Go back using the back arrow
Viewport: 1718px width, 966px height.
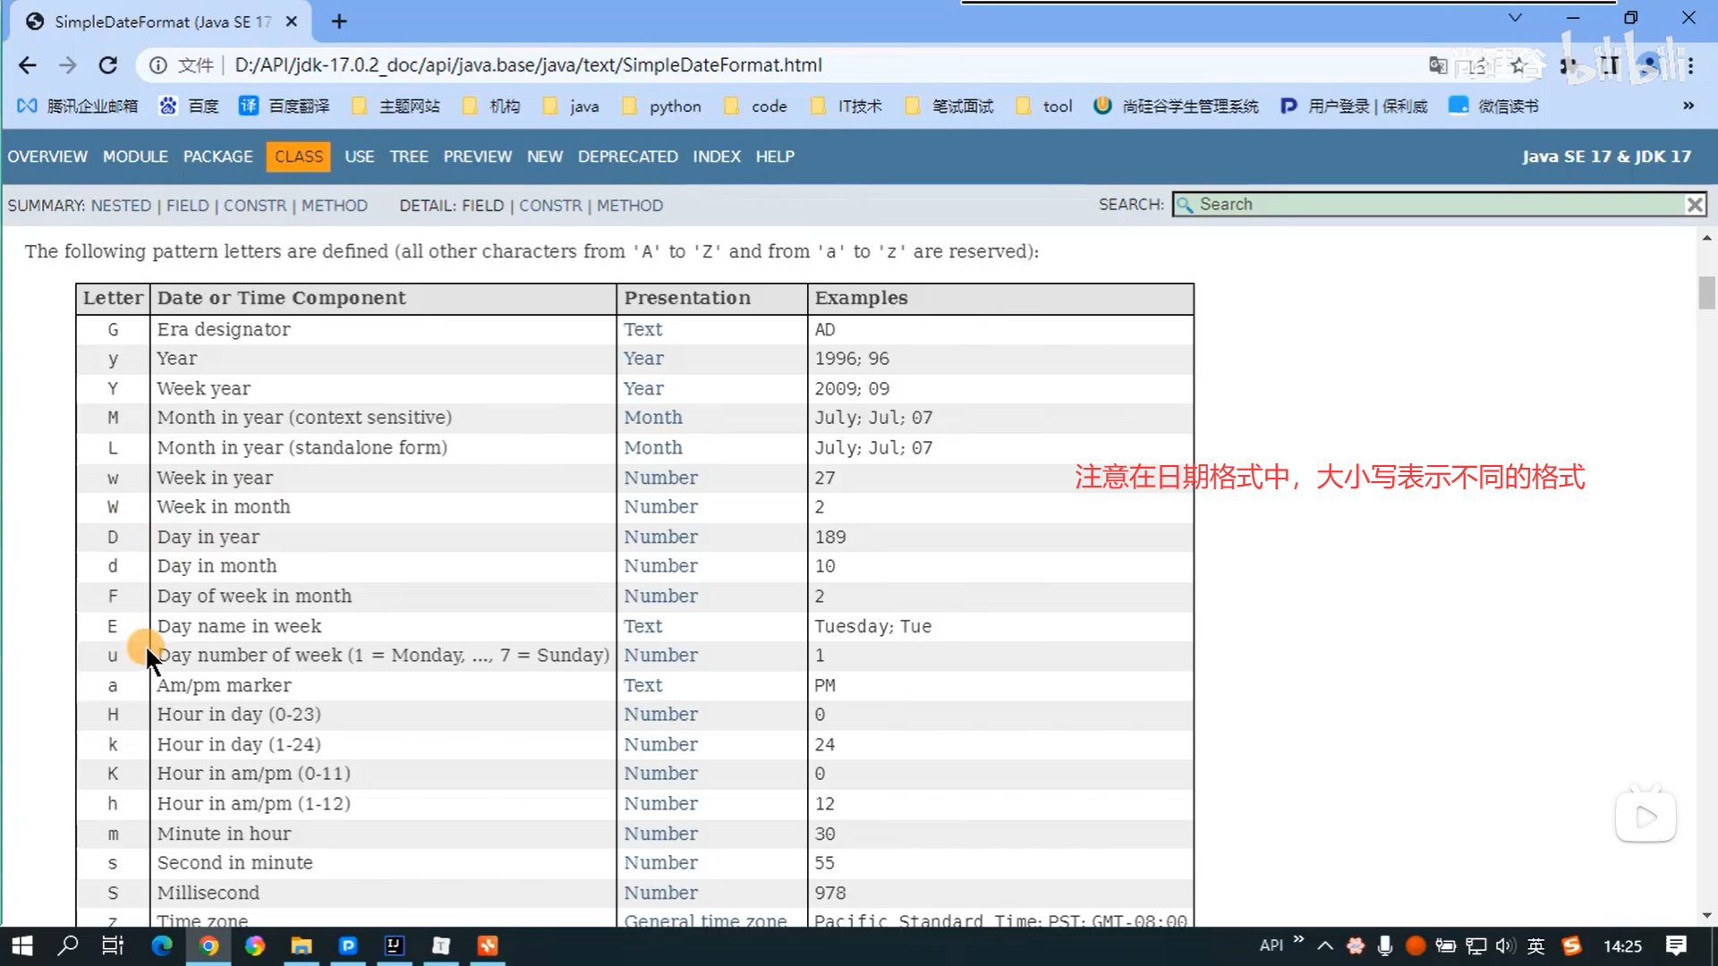pos(28,65)
